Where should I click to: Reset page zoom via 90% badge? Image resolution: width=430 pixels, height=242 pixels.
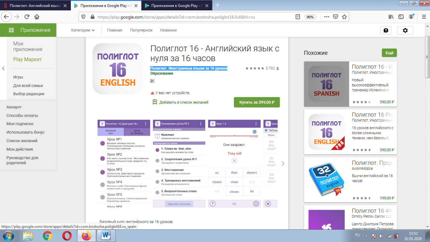(309, 17)
